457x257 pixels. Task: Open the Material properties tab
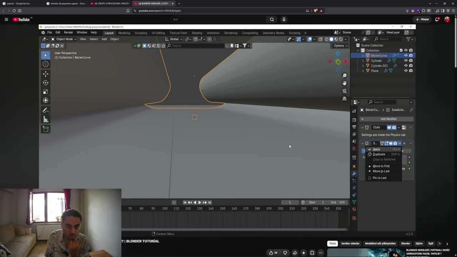(x=354, y=209)
